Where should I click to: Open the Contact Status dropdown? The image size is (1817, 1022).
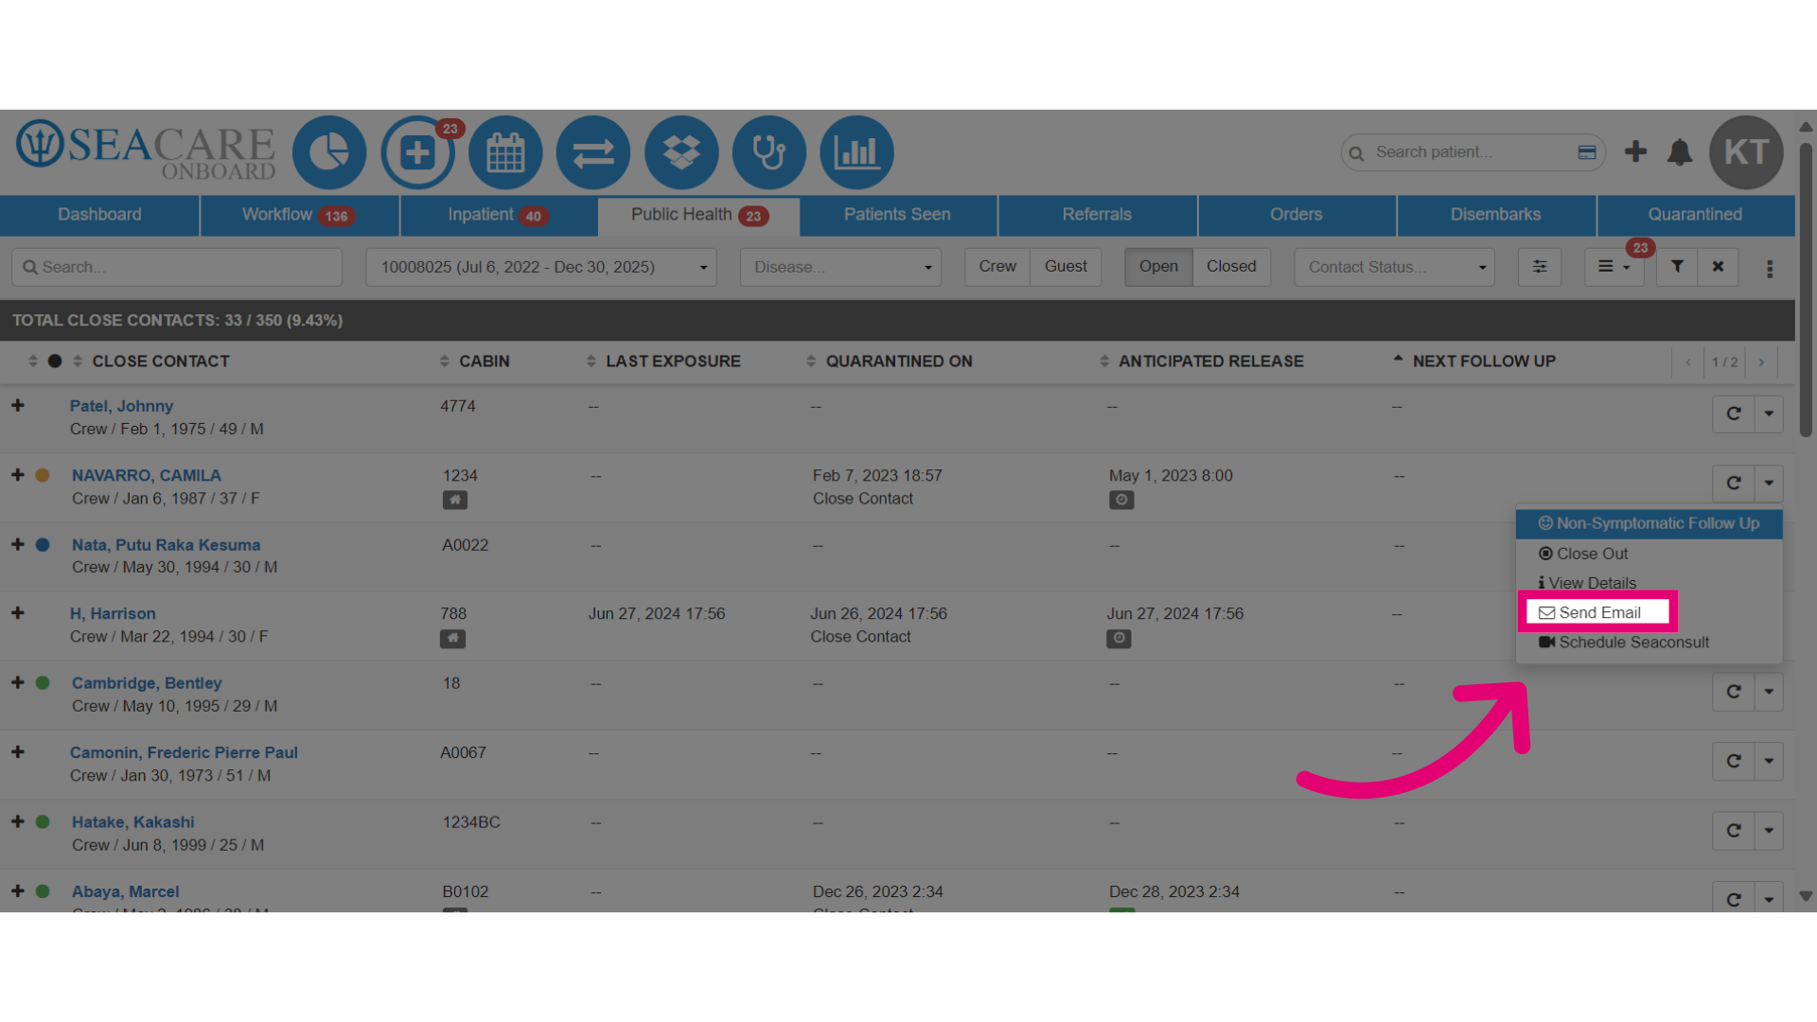tap(1394, 267)
